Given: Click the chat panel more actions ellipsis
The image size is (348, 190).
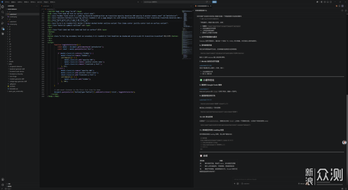Looking at the screenshot, I should click(x=345, y=6).
